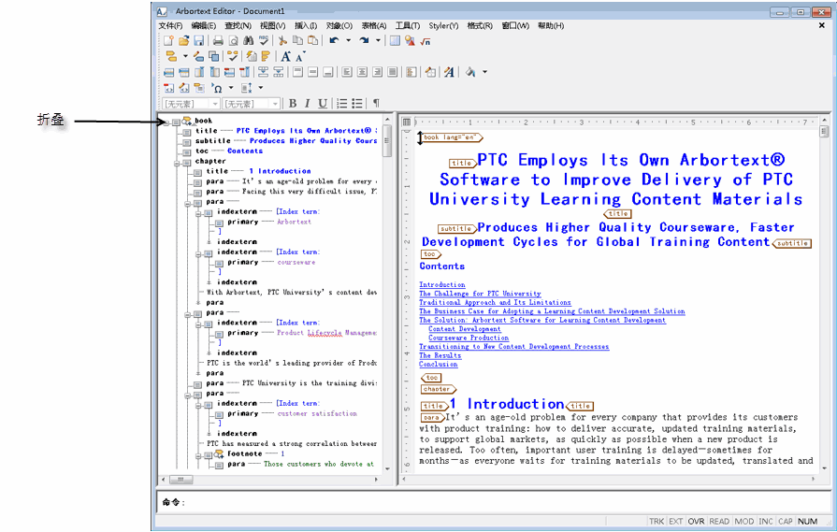This screenshot has height=532, width=837.
Task: Open The Challenge for PTC University link
Action: coord(480,294)
